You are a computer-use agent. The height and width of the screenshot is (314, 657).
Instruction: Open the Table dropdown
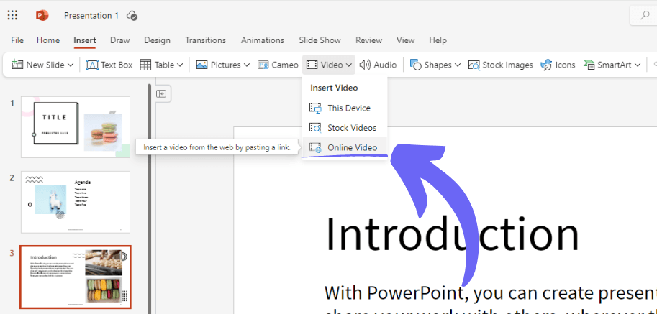(179, 65)
